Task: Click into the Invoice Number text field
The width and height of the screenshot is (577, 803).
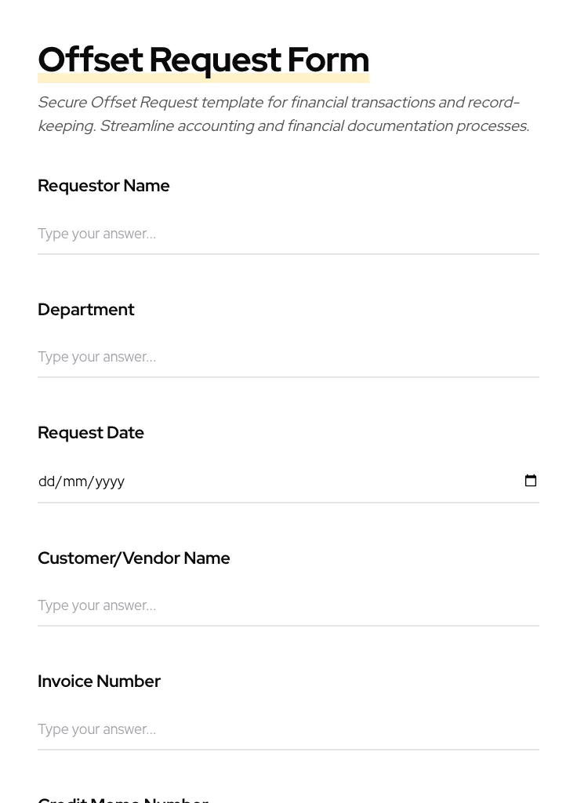Action: click(288, 729)
